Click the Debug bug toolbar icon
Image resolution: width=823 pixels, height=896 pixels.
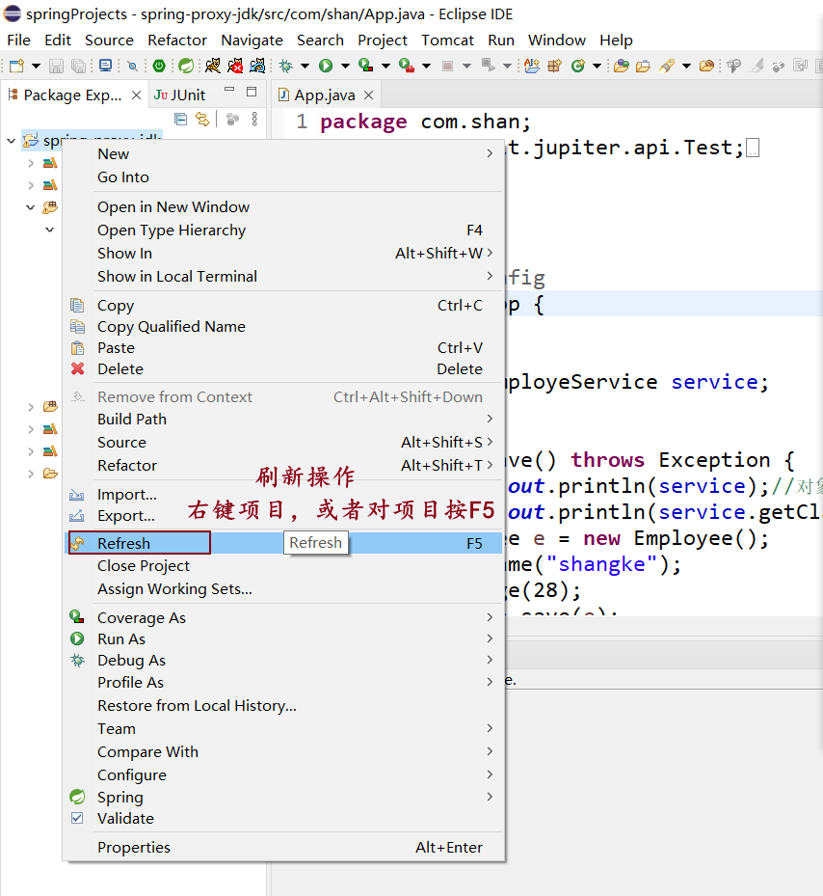pos(285,67)
